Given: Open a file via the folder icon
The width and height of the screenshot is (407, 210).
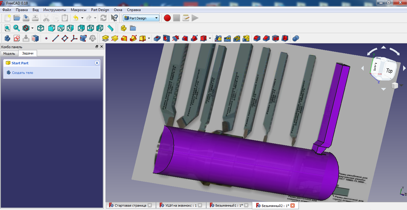Looking at the screenshot, I should click(17, 18).
